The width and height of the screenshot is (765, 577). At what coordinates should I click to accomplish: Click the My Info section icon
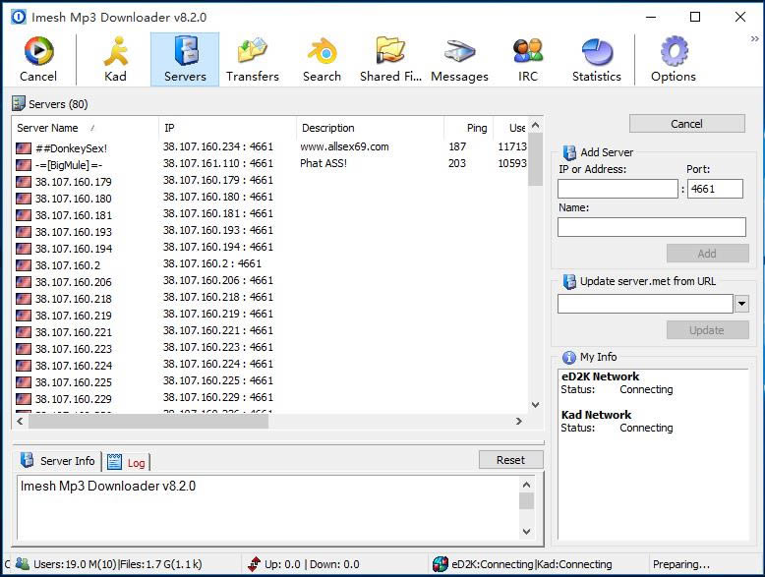click(x=569, y=358)
